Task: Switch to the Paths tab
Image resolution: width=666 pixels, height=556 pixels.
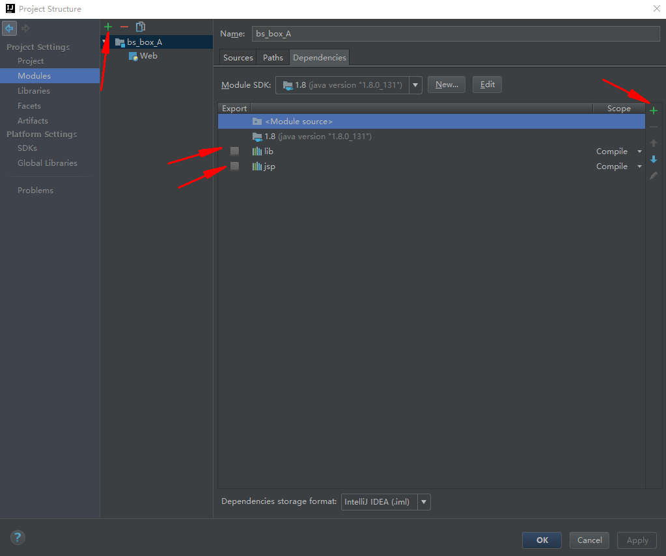Action: (273, 57)
